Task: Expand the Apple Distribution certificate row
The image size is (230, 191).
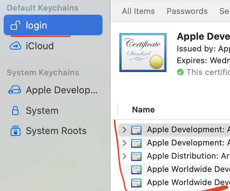Action: [x=125, y=156]
